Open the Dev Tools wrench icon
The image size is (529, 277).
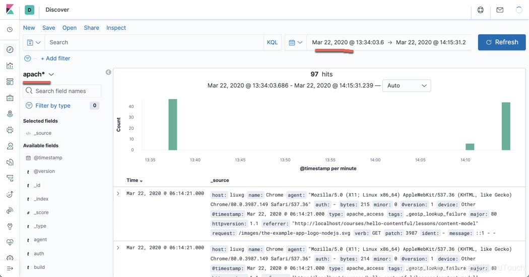(x=10, y=226)
